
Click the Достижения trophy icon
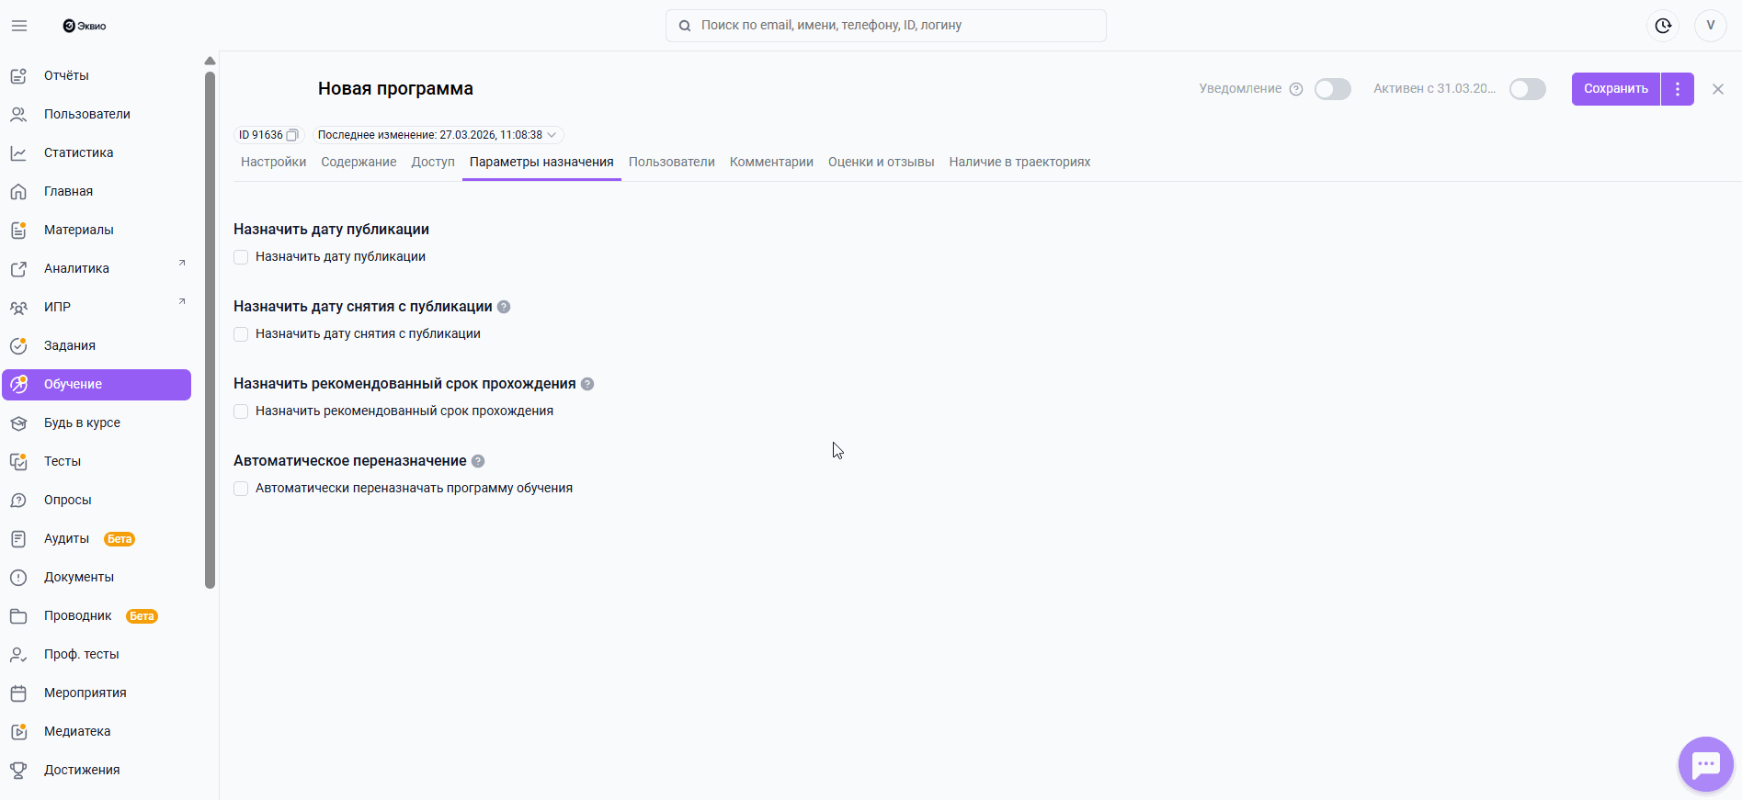click(18, 770)
